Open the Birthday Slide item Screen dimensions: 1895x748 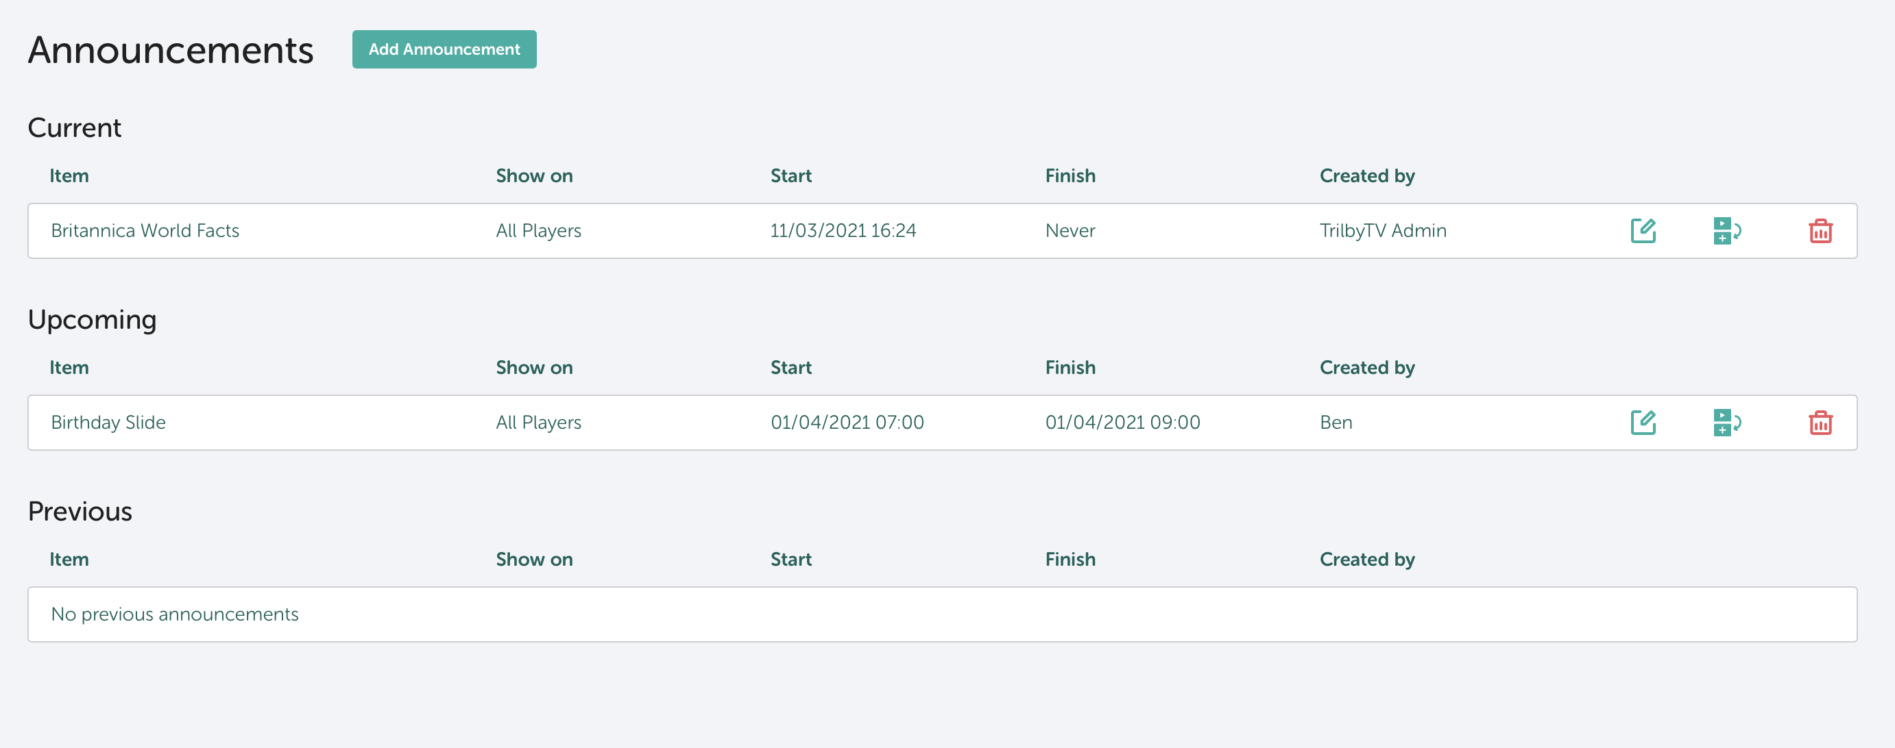(x=108, y=423)
